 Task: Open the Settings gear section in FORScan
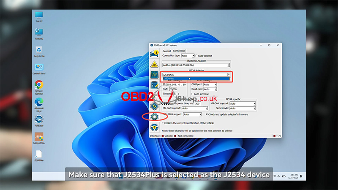click(x=154, y=117)
